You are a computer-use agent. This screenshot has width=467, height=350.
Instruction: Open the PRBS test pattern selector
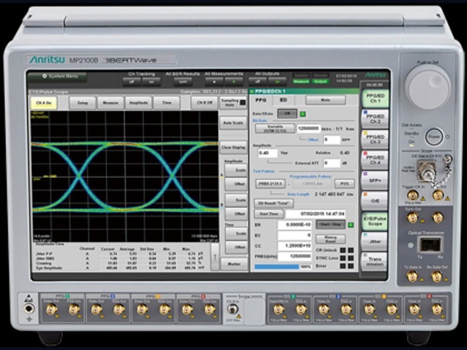[x=270, y=184]
